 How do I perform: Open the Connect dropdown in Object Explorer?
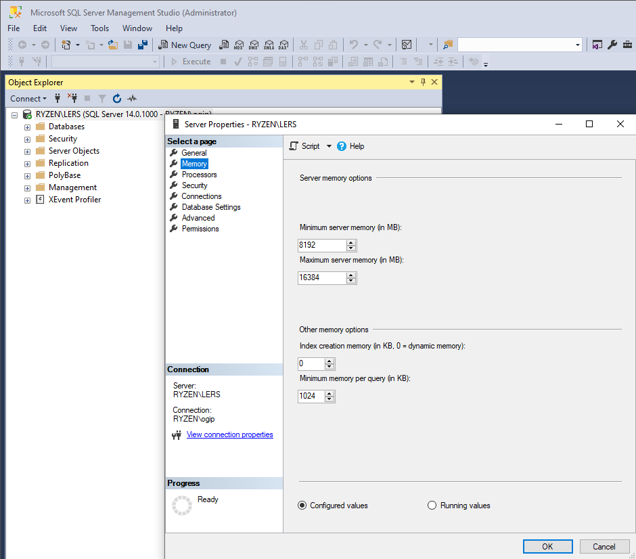(x=28, y=98)
